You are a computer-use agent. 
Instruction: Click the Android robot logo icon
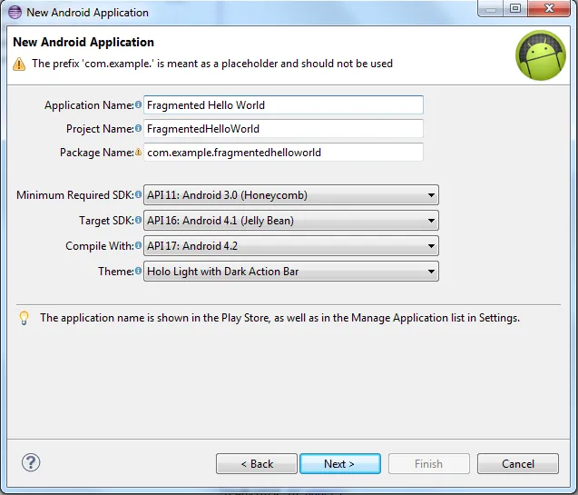click(x=541, y=55)
